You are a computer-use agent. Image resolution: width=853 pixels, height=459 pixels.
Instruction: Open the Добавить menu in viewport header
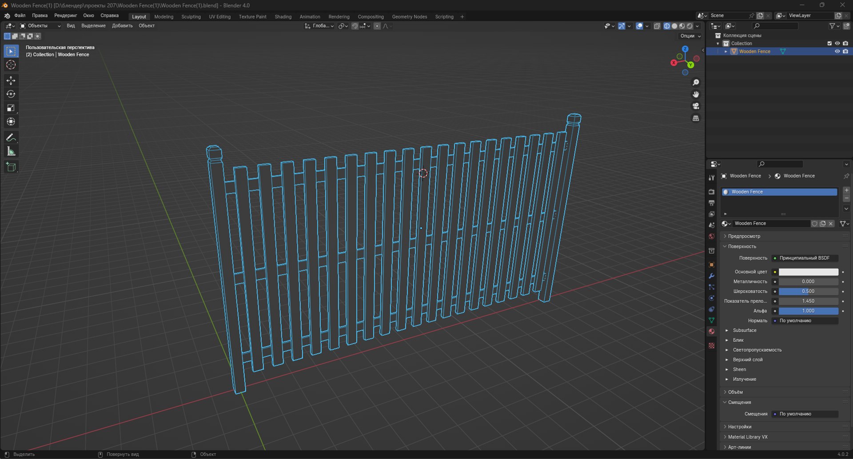pos(122,26)
